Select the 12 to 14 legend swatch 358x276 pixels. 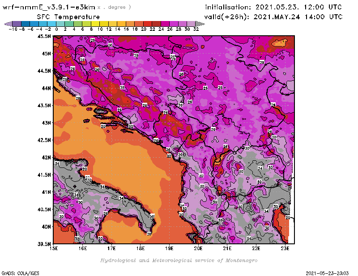point(113,24)
